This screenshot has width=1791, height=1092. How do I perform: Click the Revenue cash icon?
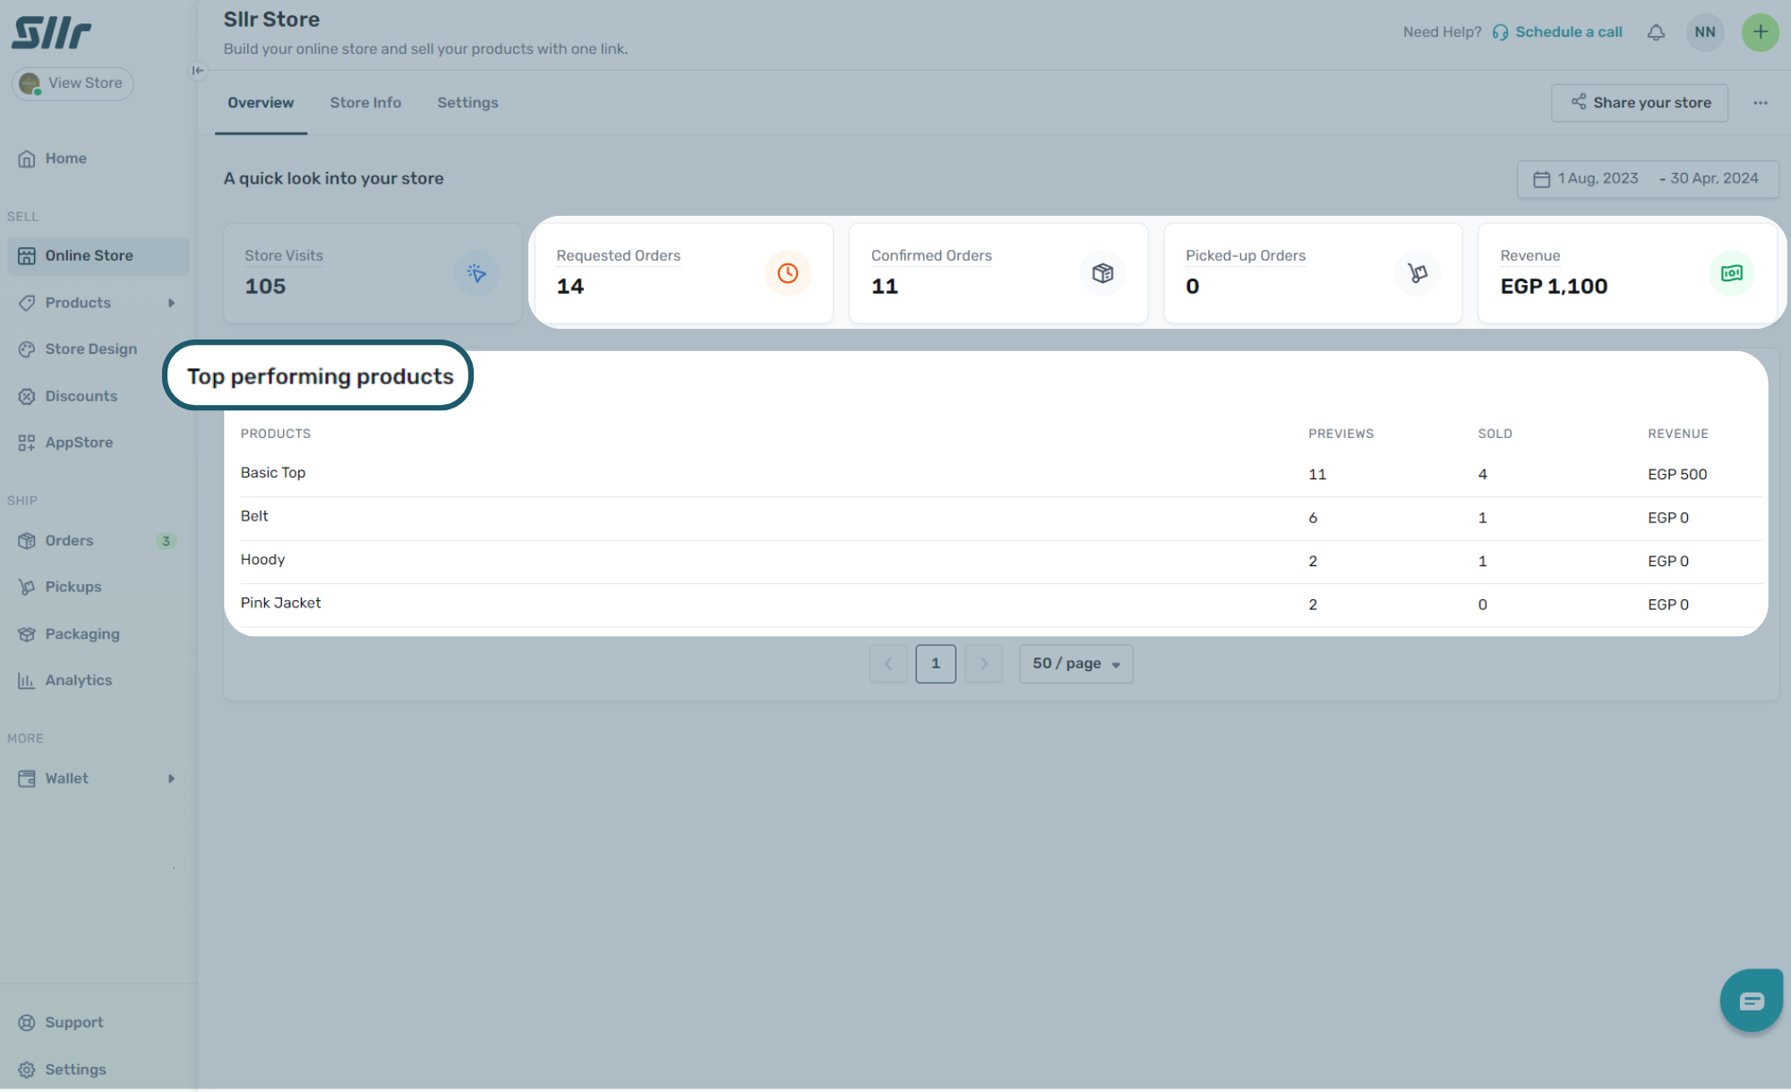(1731, 273)
